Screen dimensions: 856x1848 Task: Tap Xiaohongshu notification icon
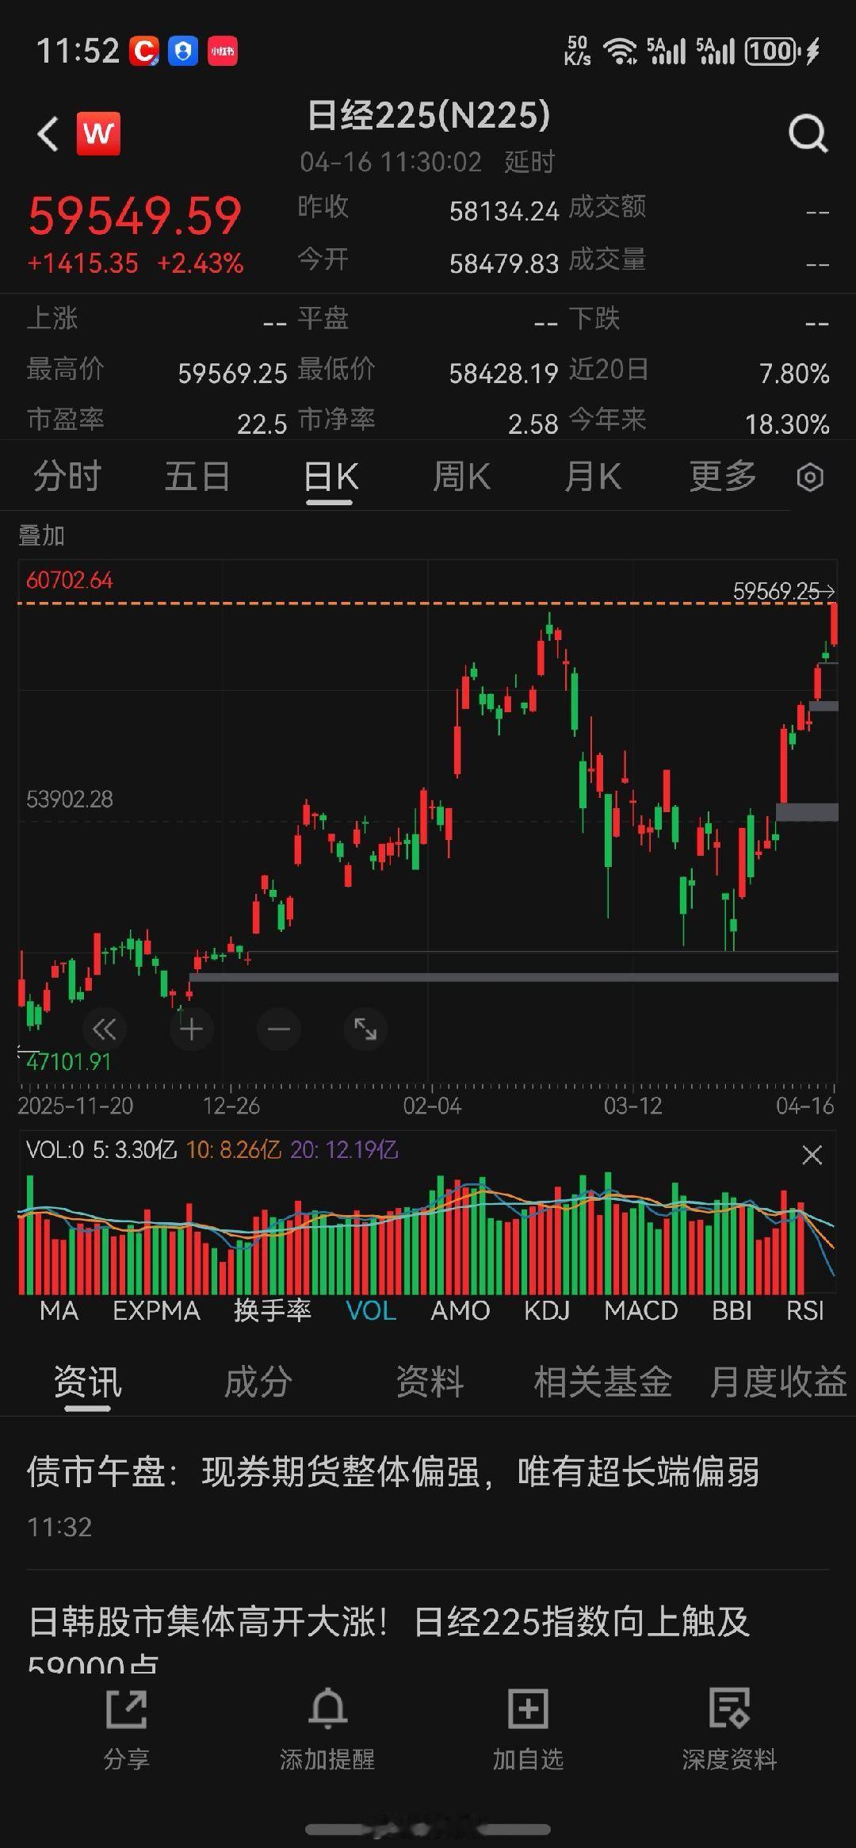click(x=223, y=52)
